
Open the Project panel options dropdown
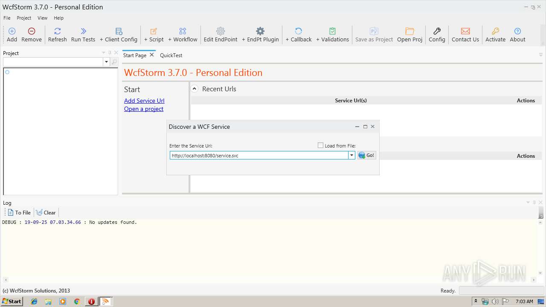pos(103,53)
